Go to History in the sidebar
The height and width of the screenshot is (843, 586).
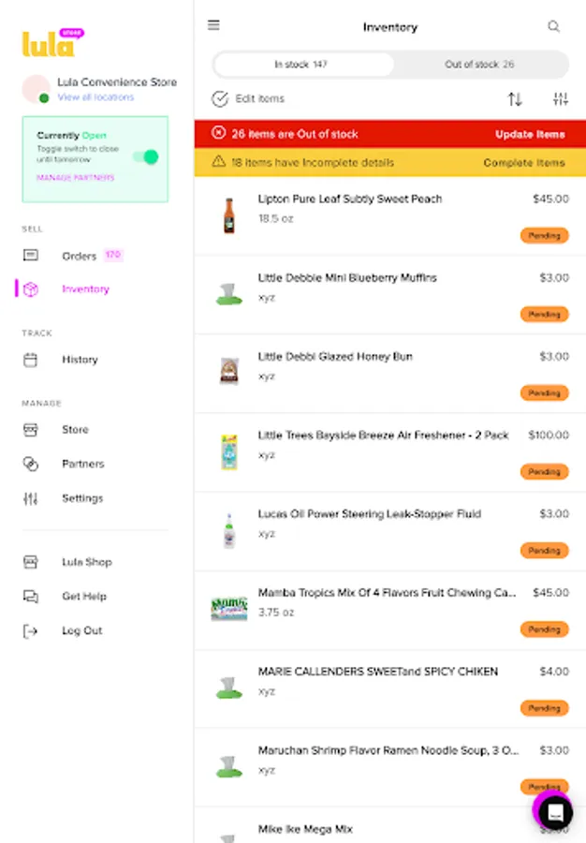[80, 360]
